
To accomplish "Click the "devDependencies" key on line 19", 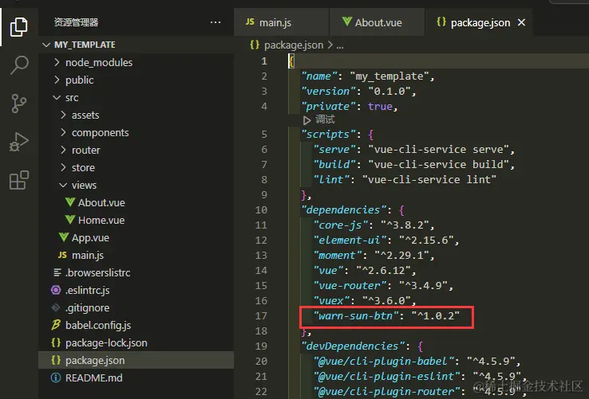I will (353, 346).
